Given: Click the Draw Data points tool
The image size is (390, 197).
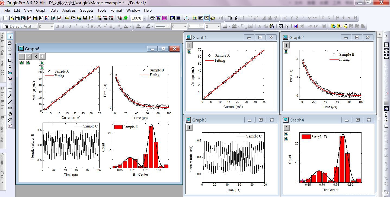Looking at the screenshot, I should point(10,84).
